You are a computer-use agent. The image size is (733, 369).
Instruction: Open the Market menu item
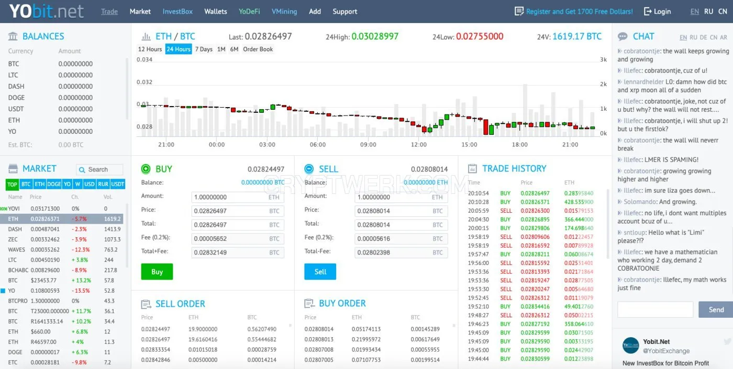pyautogui.click(x=140, y=11)
